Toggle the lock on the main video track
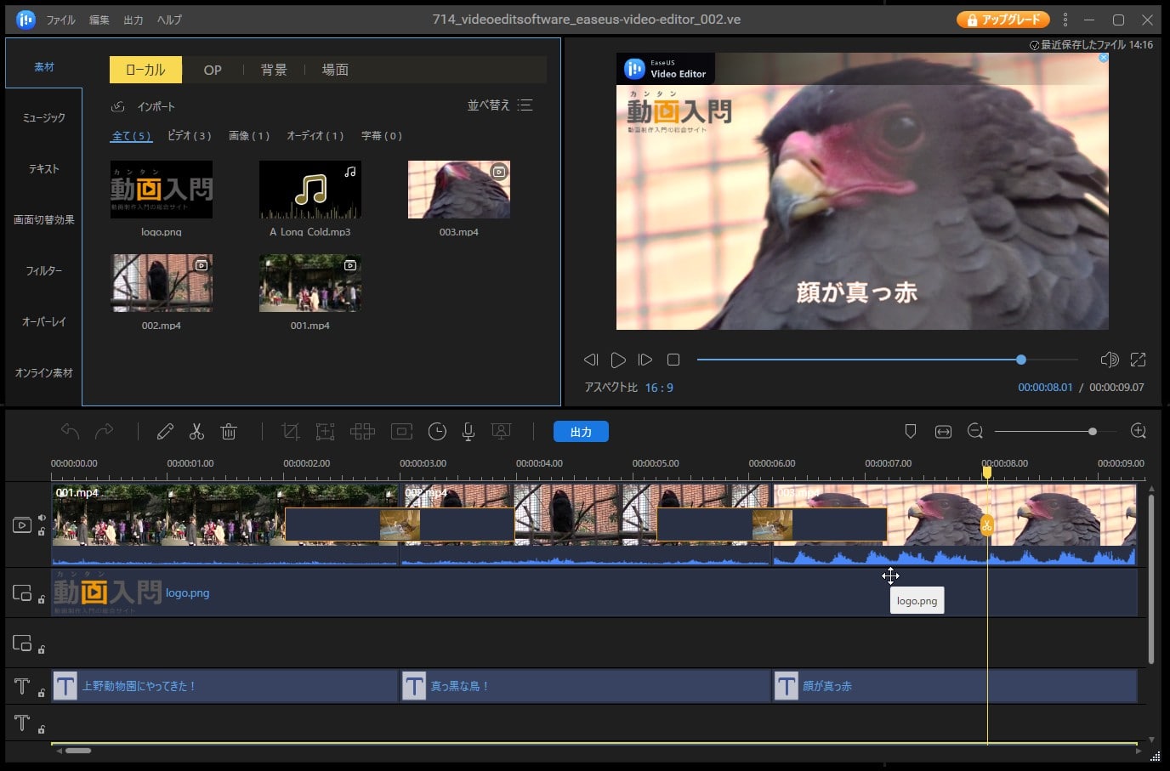Image resolution: width=1170 pixels, height=771 pixels. [x=41, y=532]
